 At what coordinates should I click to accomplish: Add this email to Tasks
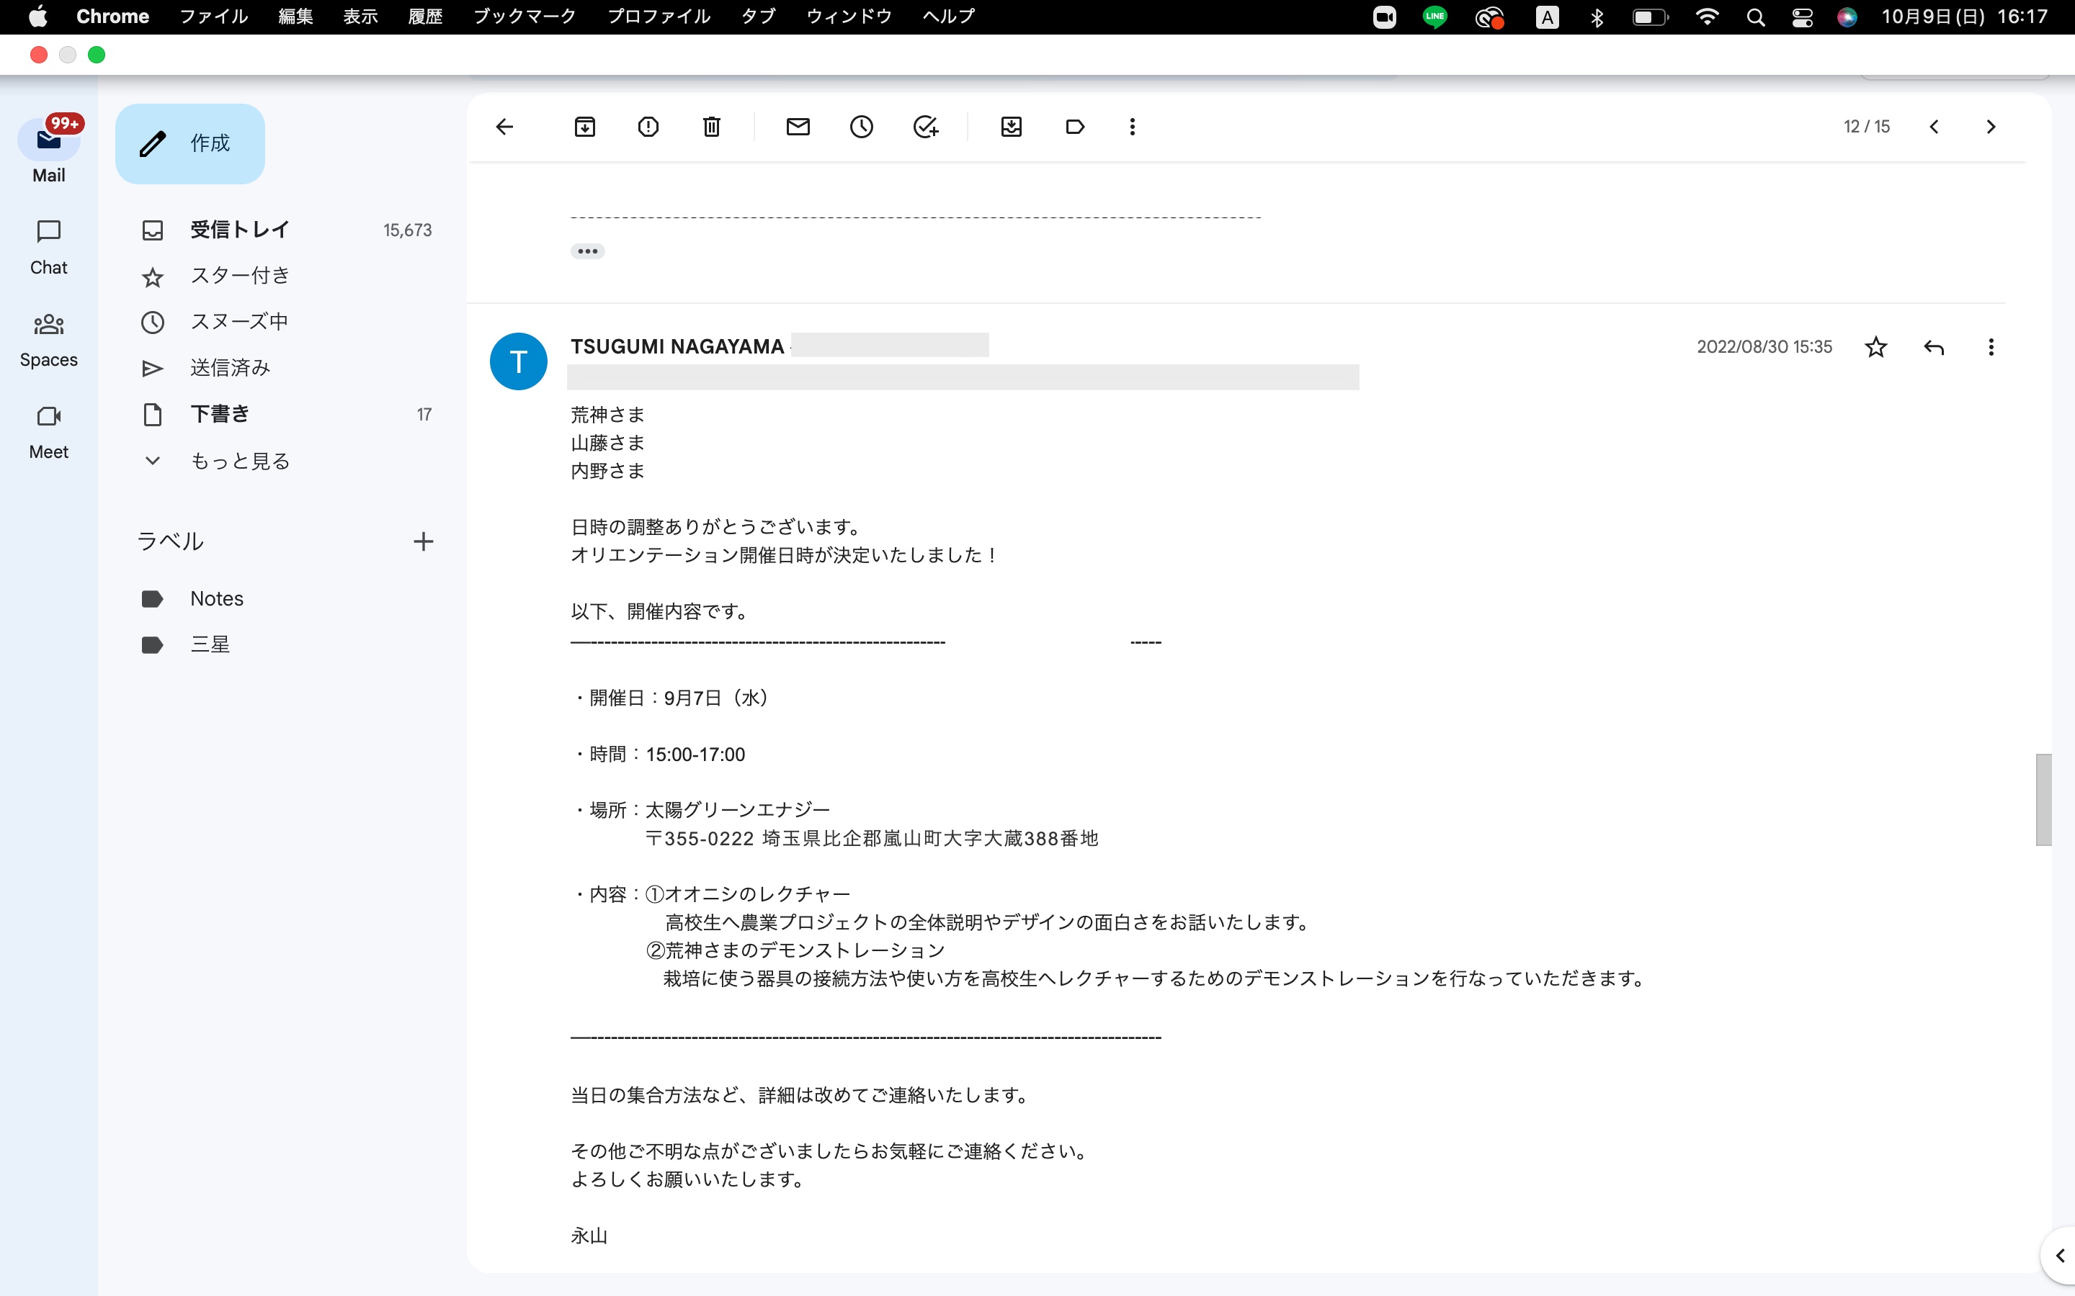pos(925,126)
